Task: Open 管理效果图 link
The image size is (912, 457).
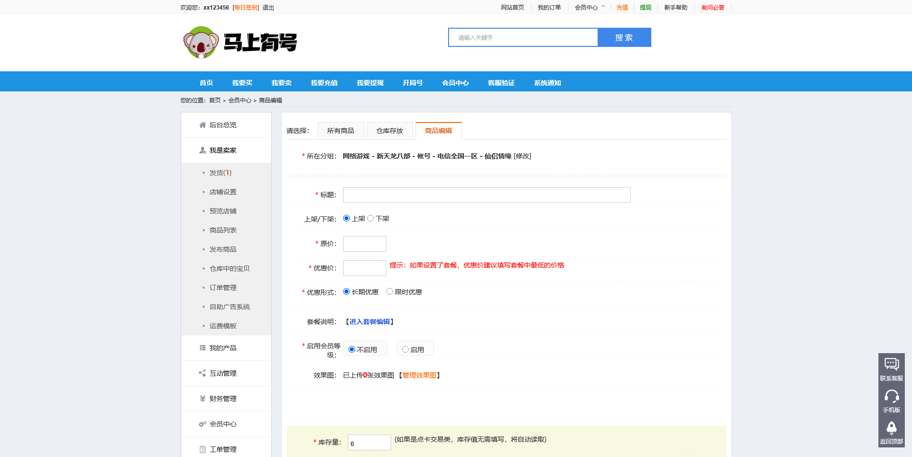Action: (x=419, y=375)
